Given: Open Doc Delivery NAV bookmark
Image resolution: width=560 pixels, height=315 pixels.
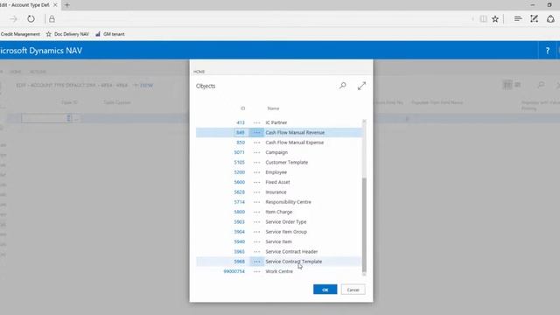Looking at the screenshot, I should point(67,34).
